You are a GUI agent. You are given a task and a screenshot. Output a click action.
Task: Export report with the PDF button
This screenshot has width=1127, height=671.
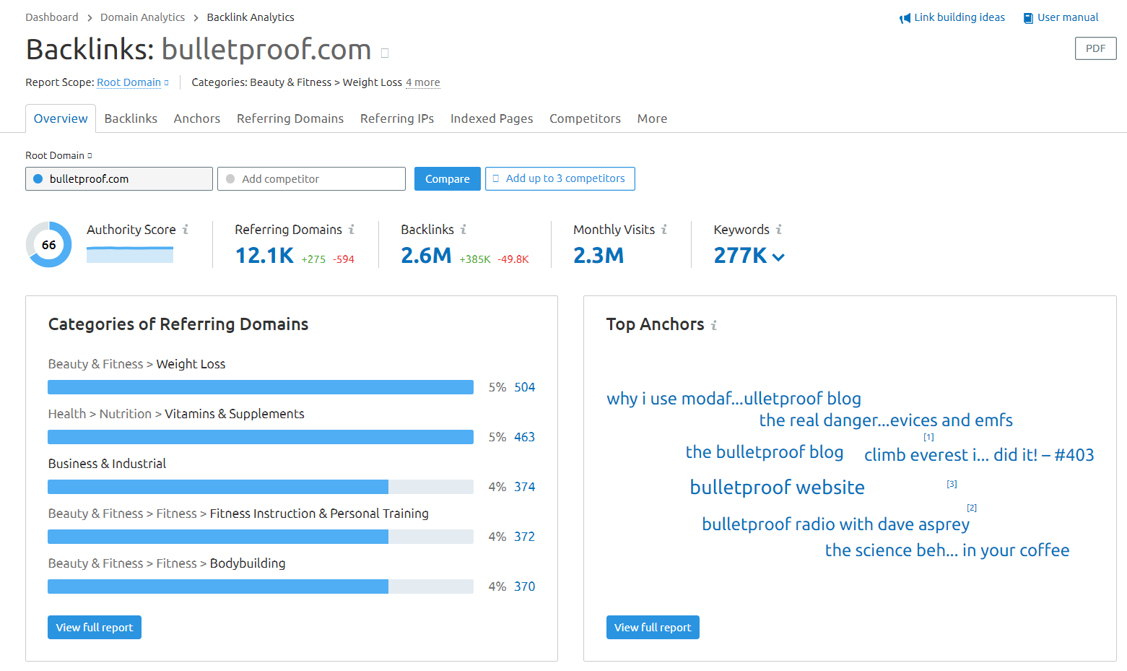click(1095, 48)
